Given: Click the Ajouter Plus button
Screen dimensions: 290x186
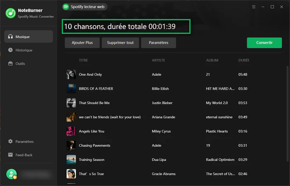Looking at the screenshot, I should coord(82,43).
